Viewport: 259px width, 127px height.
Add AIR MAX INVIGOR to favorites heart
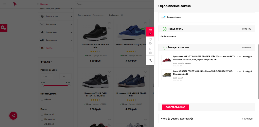point(109,23)
